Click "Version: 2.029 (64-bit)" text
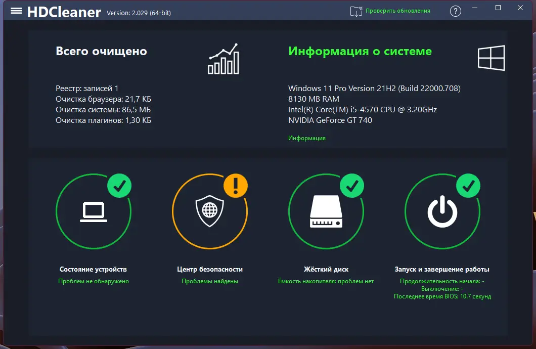536x349 pixels. tap(139, 13)
